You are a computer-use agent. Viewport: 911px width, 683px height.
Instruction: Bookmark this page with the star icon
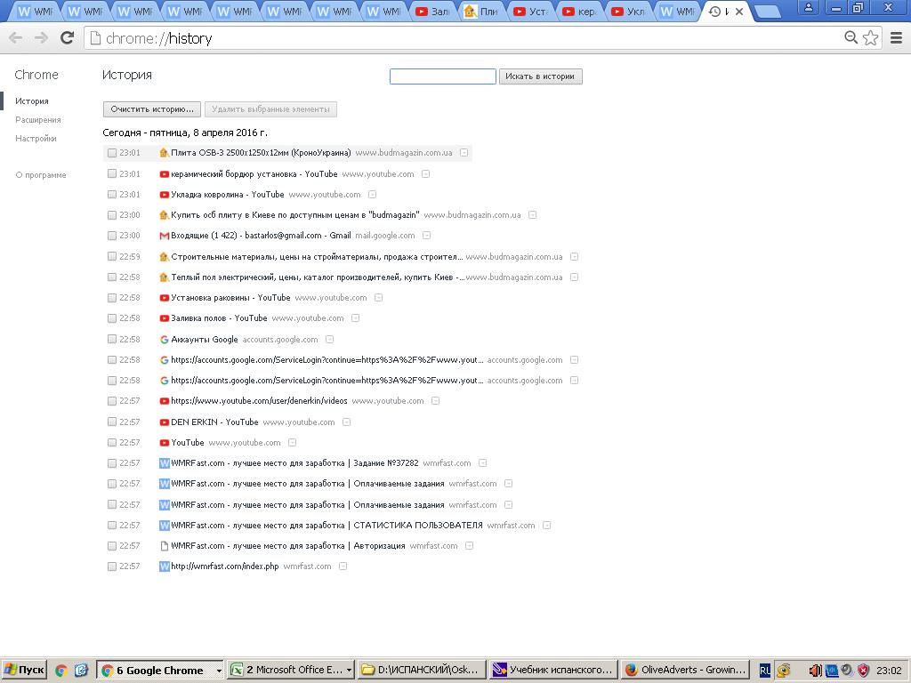click(x=870, y=37)
